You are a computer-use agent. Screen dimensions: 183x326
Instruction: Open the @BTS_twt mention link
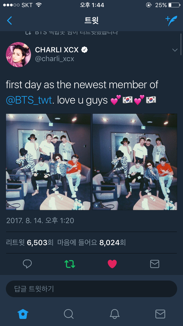pyautogui.click(x=29, y=100)
